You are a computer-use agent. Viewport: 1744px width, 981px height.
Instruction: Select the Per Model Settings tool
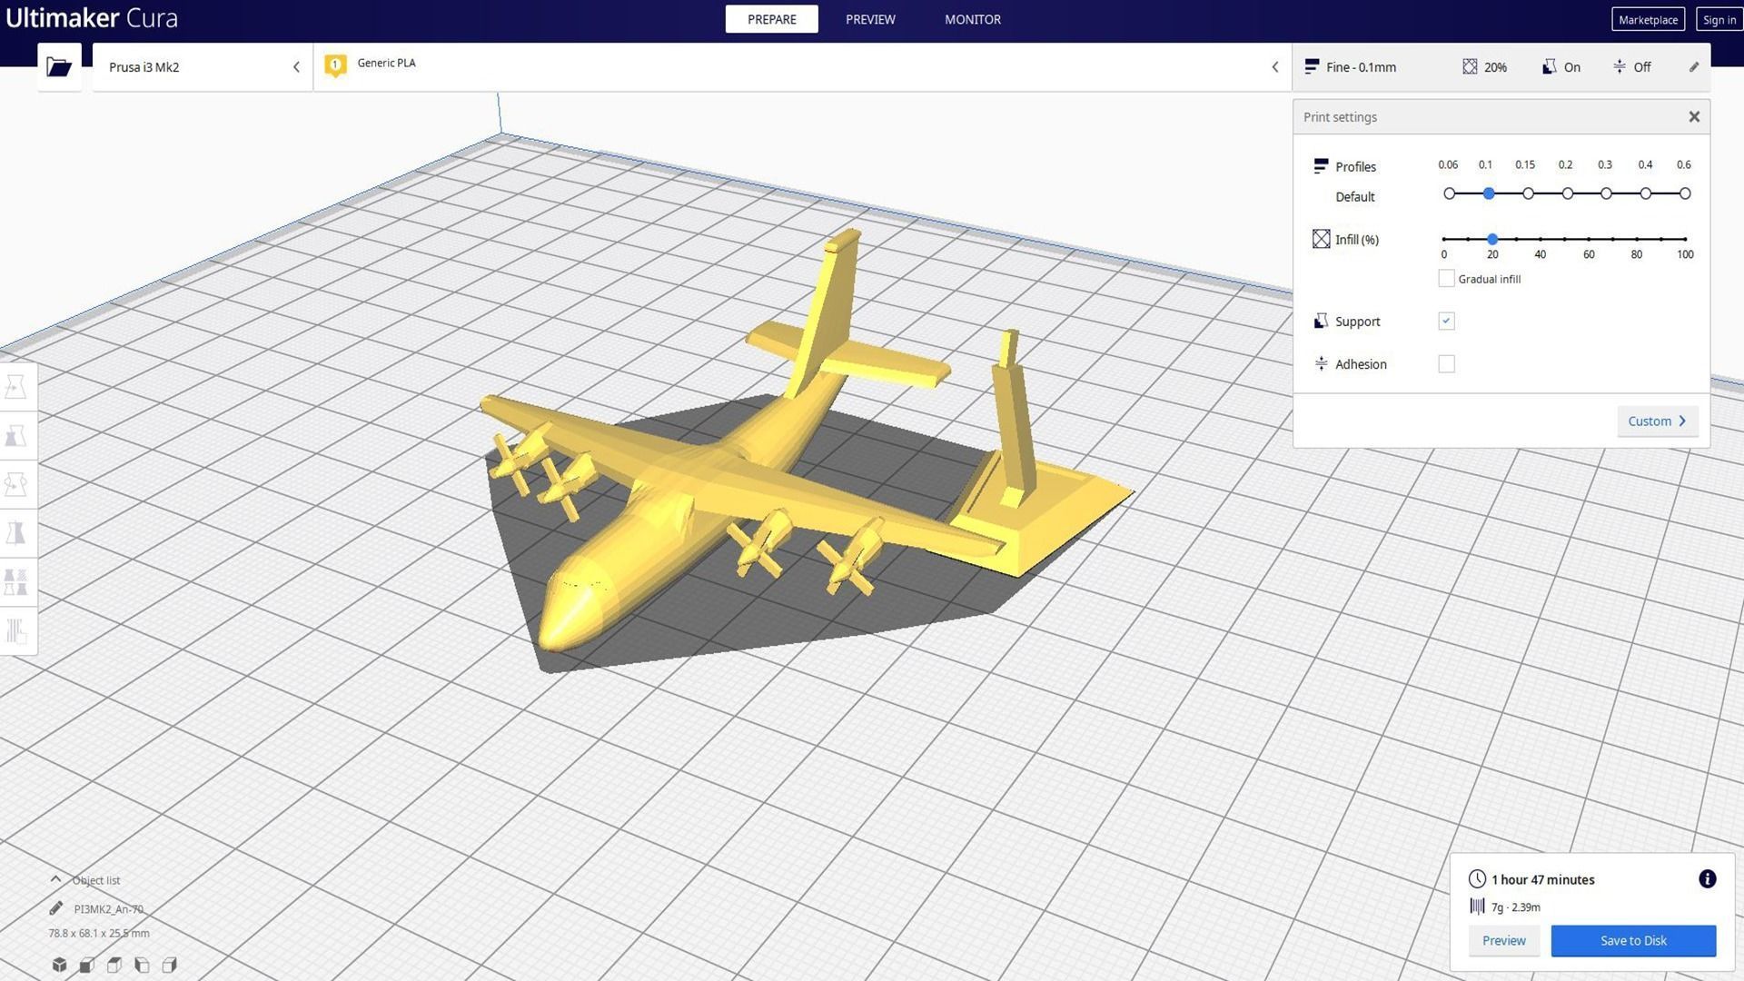coord(16,581)
